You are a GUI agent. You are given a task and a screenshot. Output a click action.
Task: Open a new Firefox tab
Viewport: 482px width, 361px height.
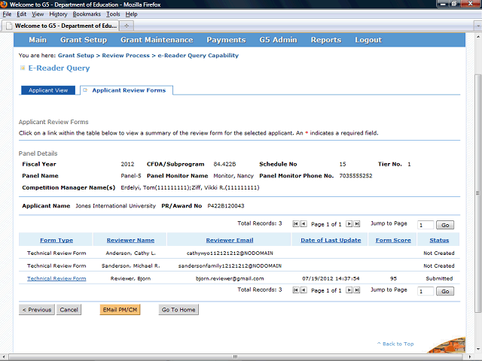tap(127, 26)
